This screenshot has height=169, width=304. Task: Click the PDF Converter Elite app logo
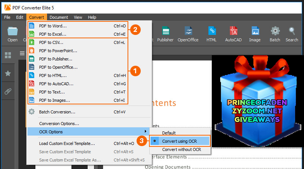pyautogui.click(x=8, y=8)
